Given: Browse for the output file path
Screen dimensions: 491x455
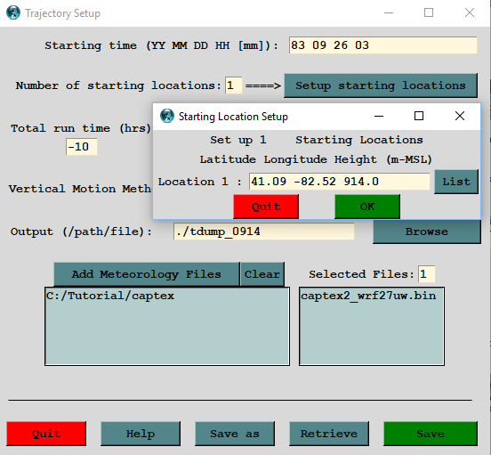Looking at the screenshot, I should tap(427, 232).
